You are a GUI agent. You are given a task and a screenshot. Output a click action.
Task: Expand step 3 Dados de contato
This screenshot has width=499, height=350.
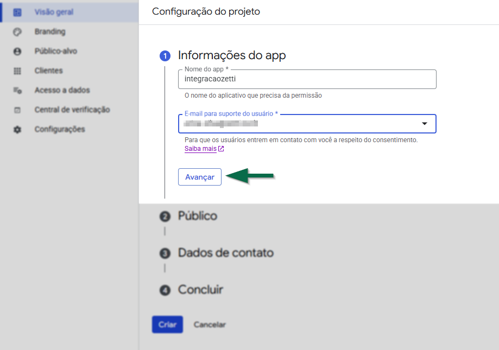click(225, 253)
